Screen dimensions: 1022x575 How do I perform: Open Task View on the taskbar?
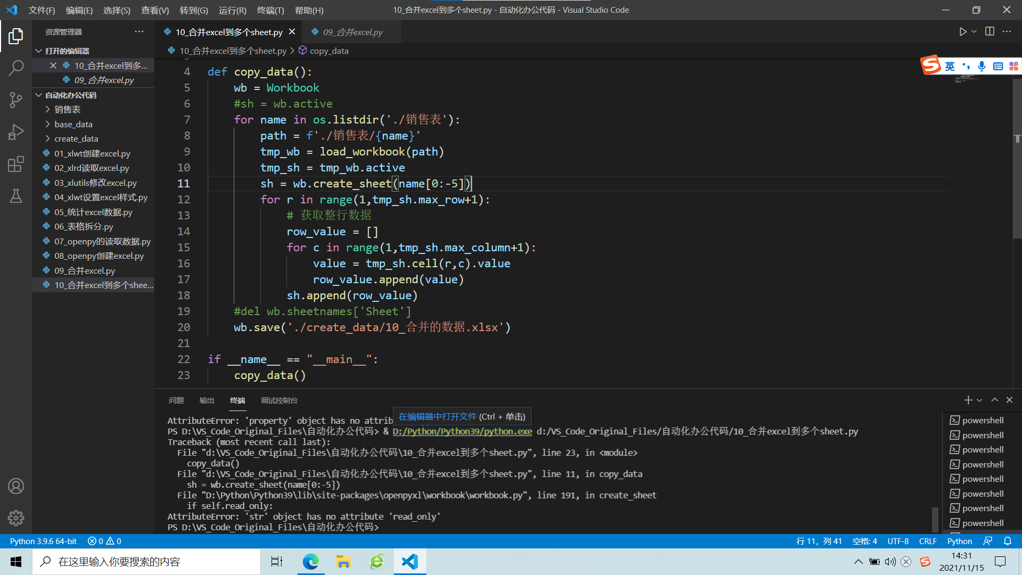tap(277, 562)
